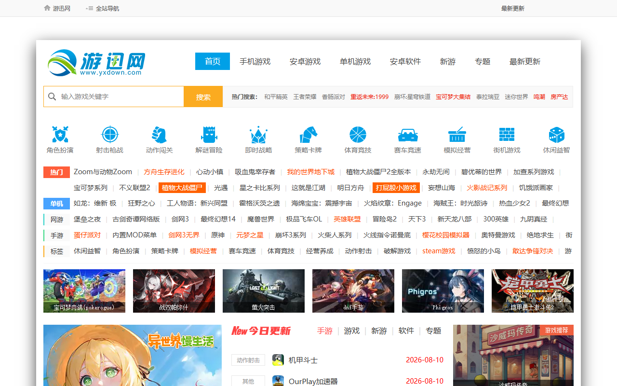Open the 射击枪战 crosshair icon

pos(110,135)
